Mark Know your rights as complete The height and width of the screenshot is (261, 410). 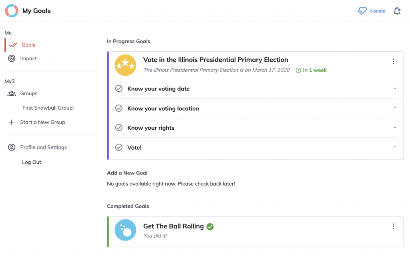click(119, 128)
